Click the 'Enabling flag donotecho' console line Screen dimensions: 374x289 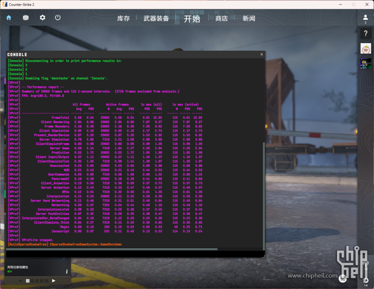point(58,79)
